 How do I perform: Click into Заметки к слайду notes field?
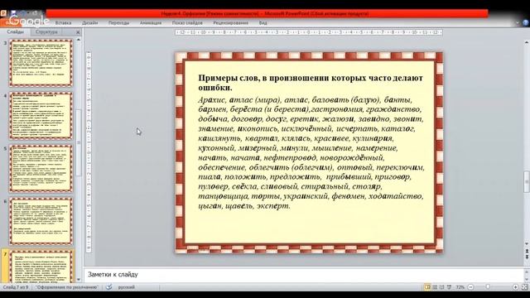coord(303,274)
